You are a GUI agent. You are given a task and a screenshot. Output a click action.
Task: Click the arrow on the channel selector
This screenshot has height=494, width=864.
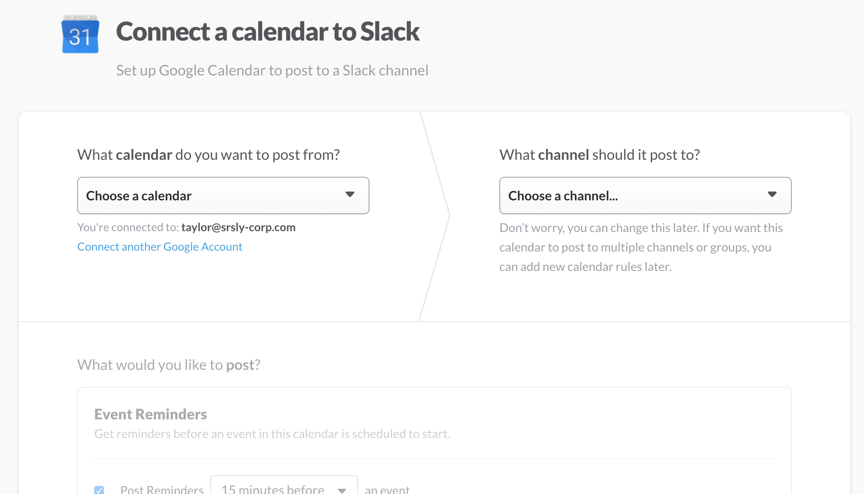[x=772, y=194]
